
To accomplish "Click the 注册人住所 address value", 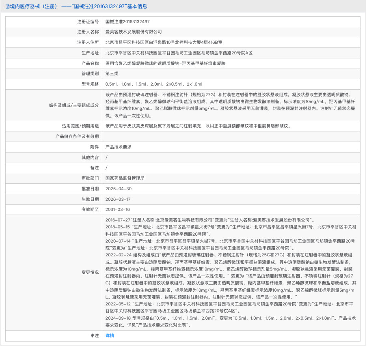I will (x=164, y=42).
